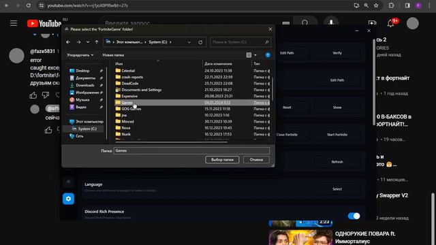
Task: Click the Verify button in swapper
Action: tap(337, 53)
